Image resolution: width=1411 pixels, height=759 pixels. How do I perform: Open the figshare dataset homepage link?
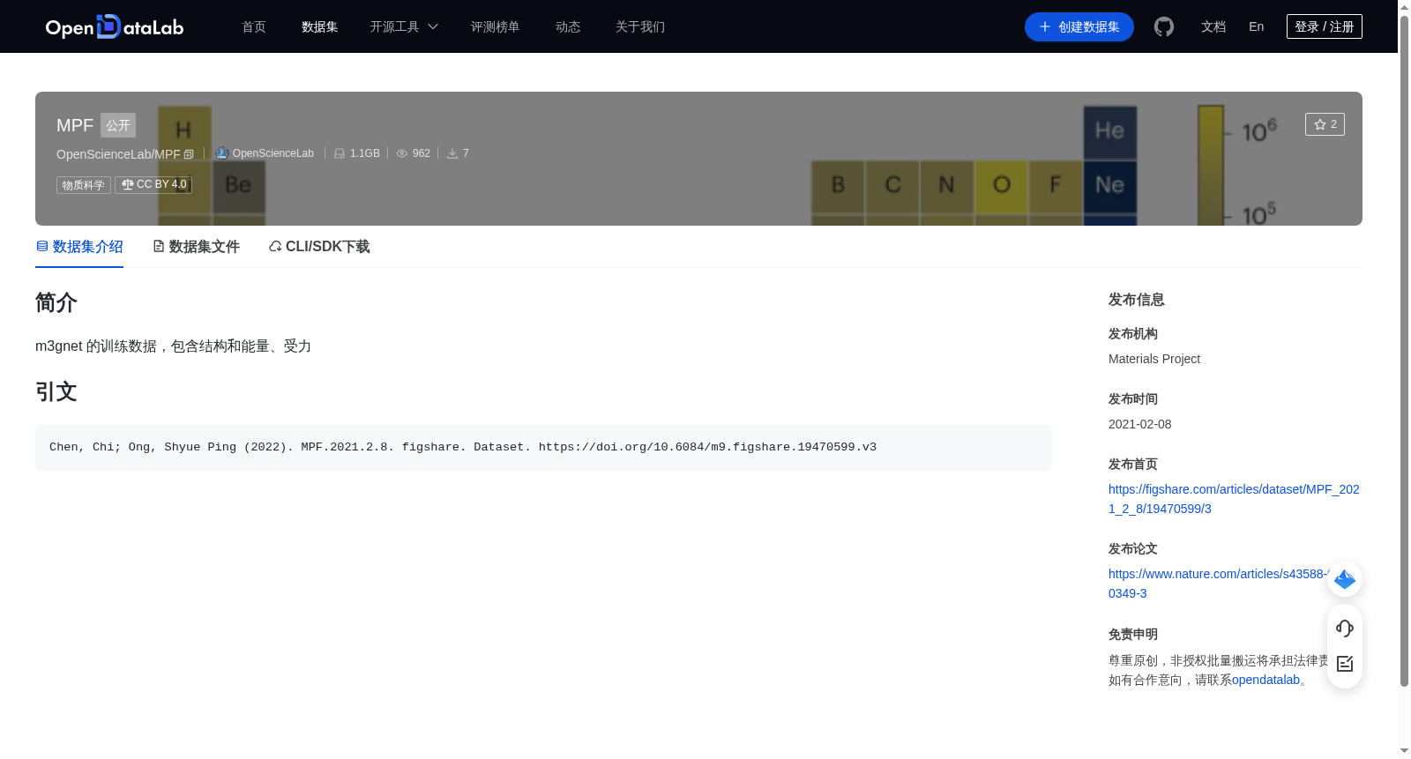click(1234, 499)
